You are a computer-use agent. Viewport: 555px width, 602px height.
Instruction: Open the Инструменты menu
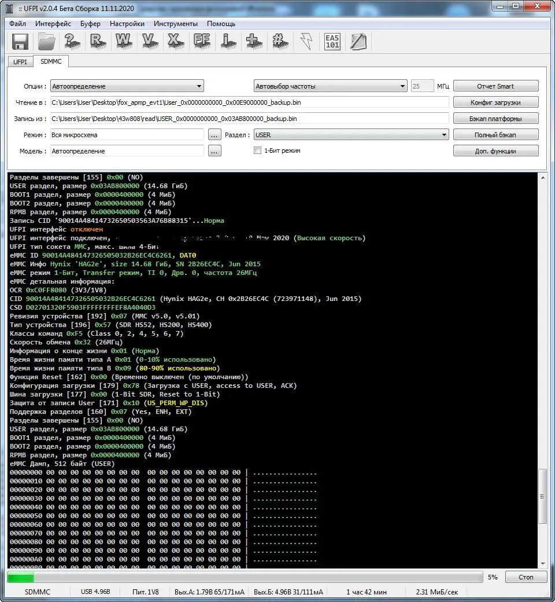[175, 24]
